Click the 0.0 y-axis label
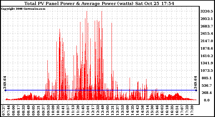Viewport: 215px width, 117px height. click(207, 100)
